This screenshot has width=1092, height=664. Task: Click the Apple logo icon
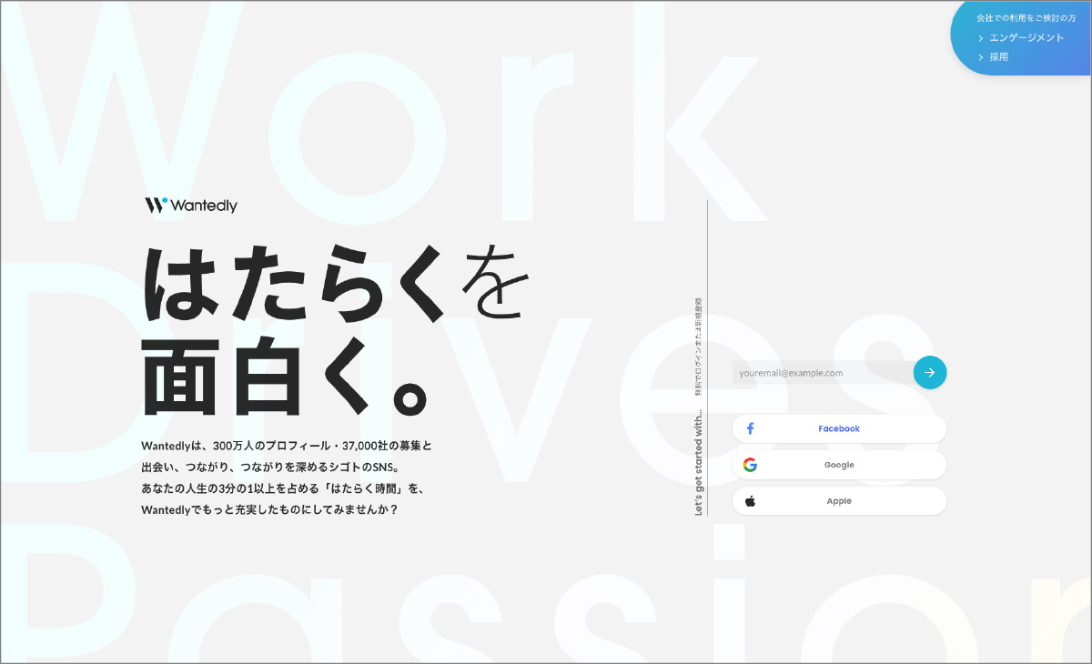tap(750, 501)
